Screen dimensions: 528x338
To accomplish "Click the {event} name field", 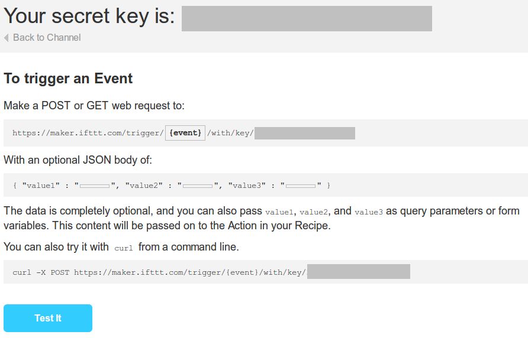I will point(185,133).
